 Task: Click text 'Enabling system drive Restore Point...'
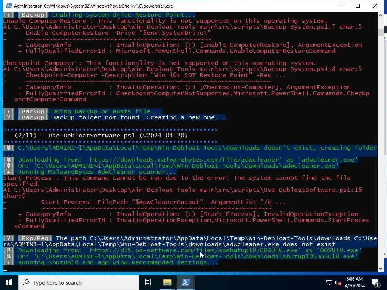tap(124, 15)
